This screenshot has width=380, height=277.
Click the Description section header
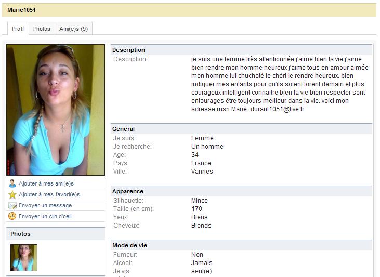point(128,50)
